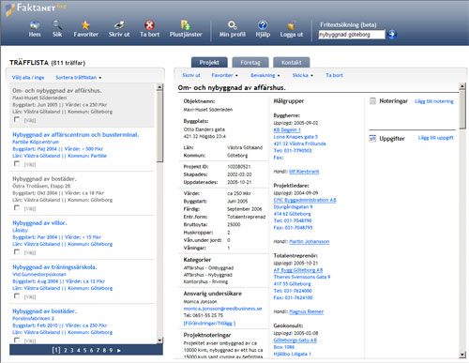This screenshot has width=469, height=363.
Task: Open Min profil icon
Action: pos(232,25)
